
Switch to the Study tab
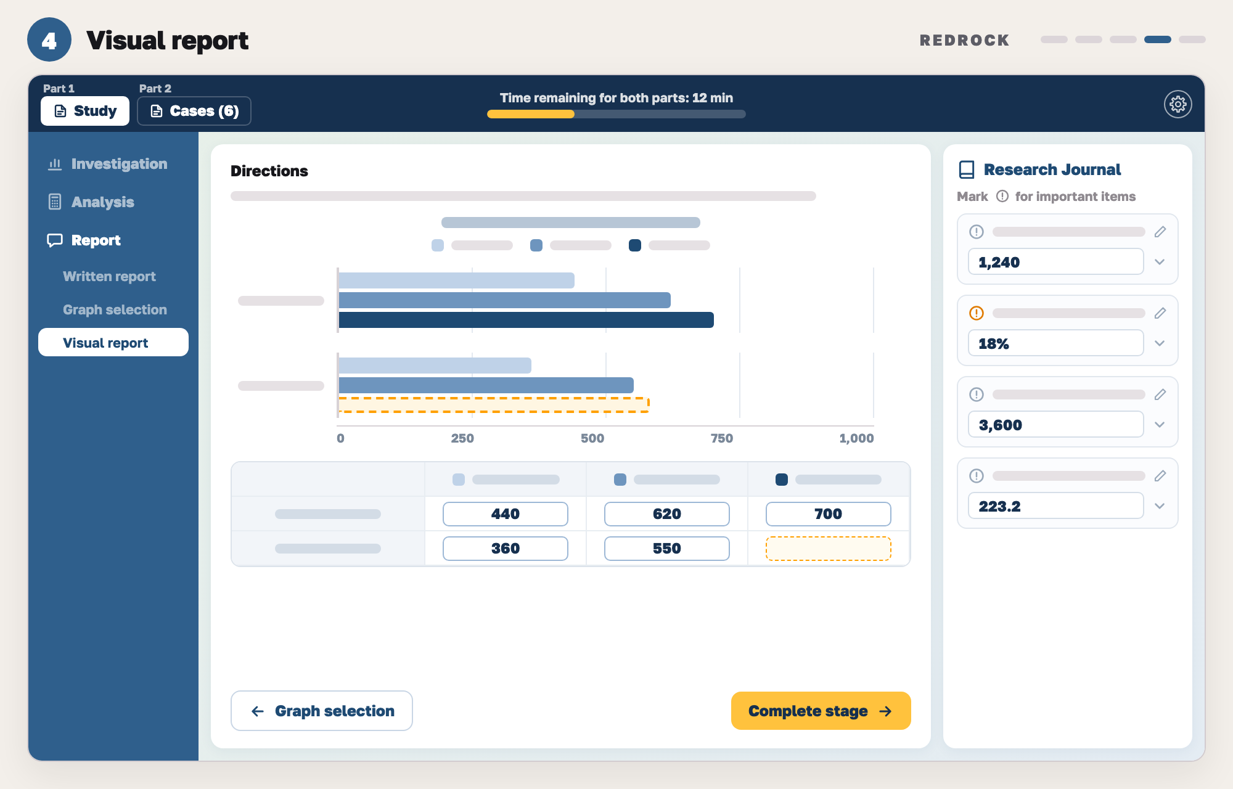(x=85, y=111)
